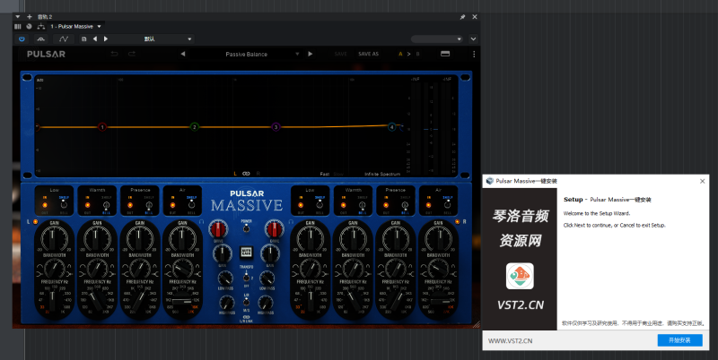Screen dimensions: 718x360
Task: Toggle the plugin bypass power button
Action: 22,39
